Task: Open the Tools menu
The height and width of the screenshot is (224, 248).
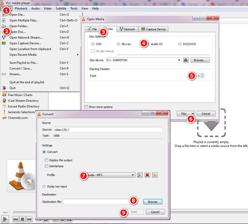Action: (x=74, y=8)
